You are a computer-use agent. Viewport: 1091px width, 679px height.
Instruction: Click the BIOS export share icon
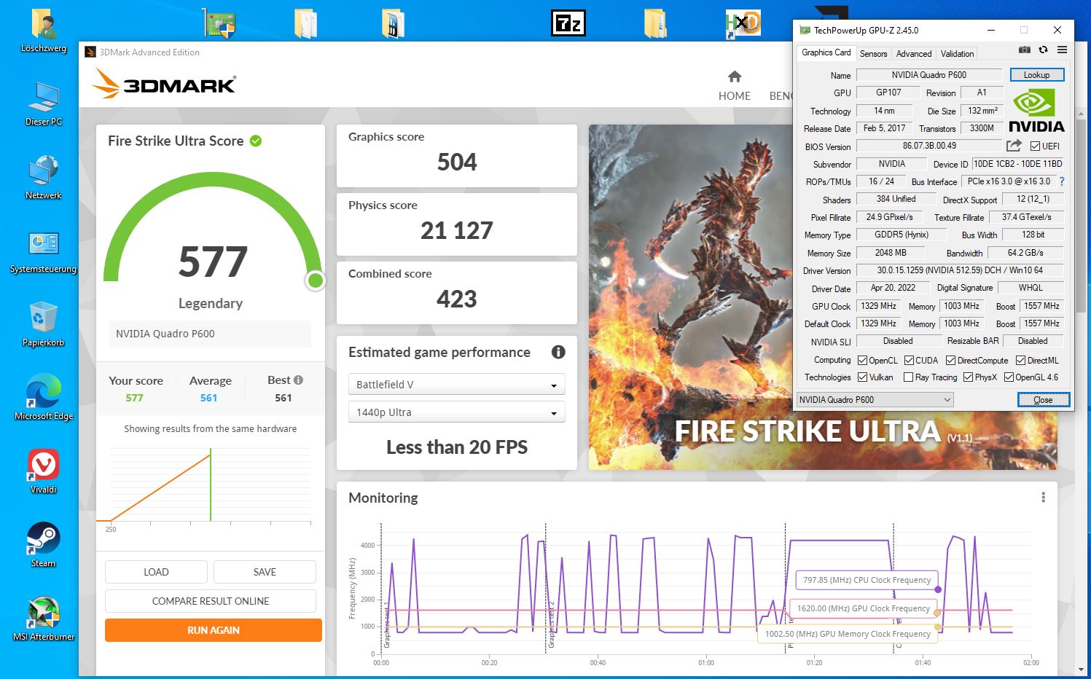[1014, 146]
